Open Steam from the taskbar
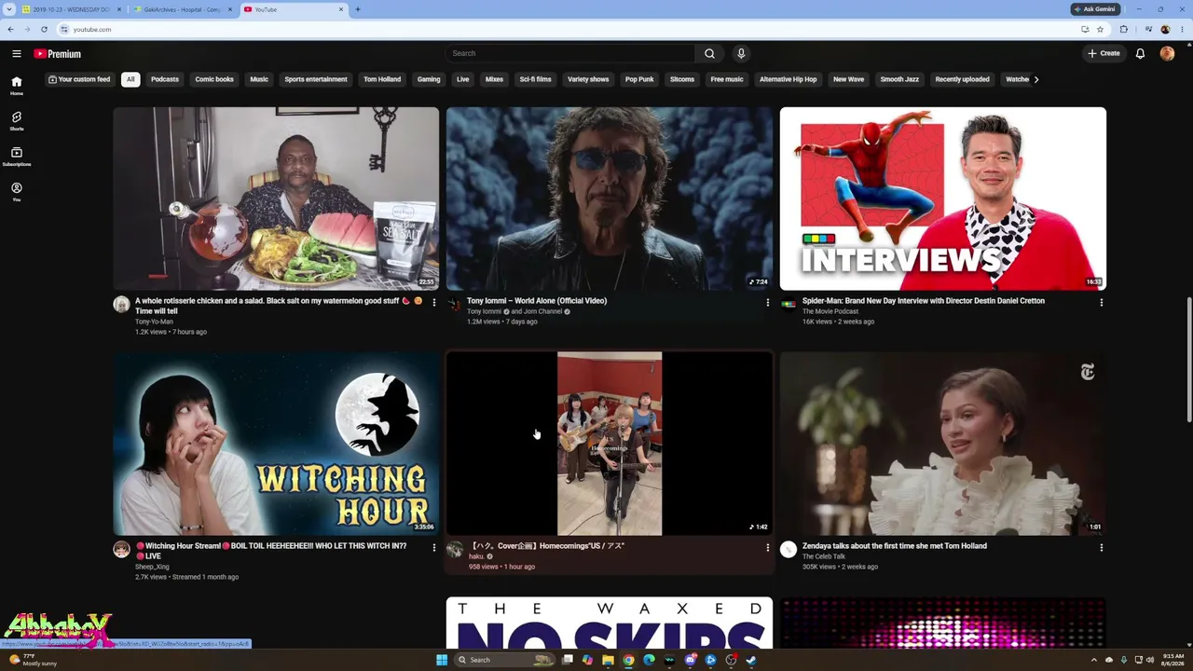Image resolution: width=1193 pixels, height=671 pixels. [x=751, y=660]
